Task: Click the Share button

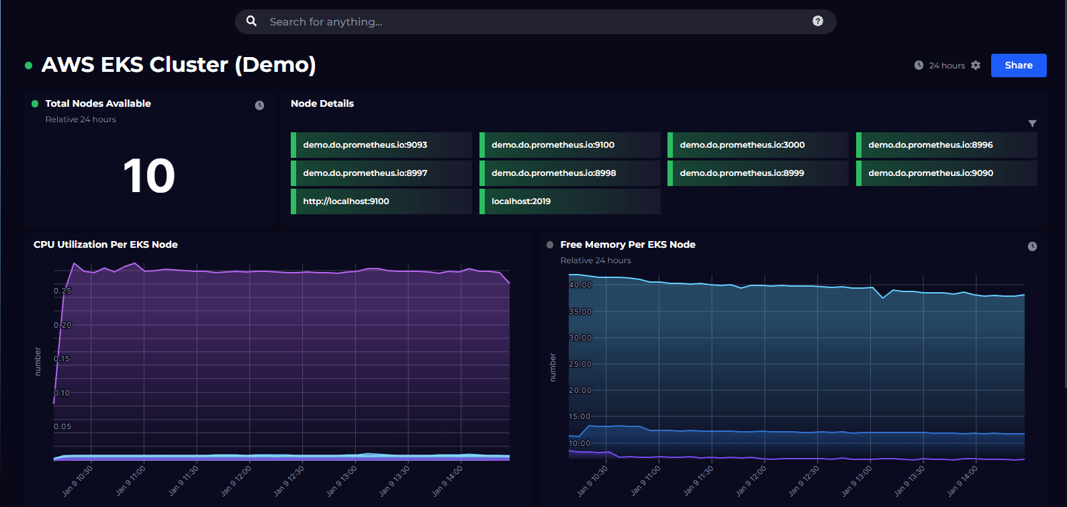Action: click(x=1018, y=65)
